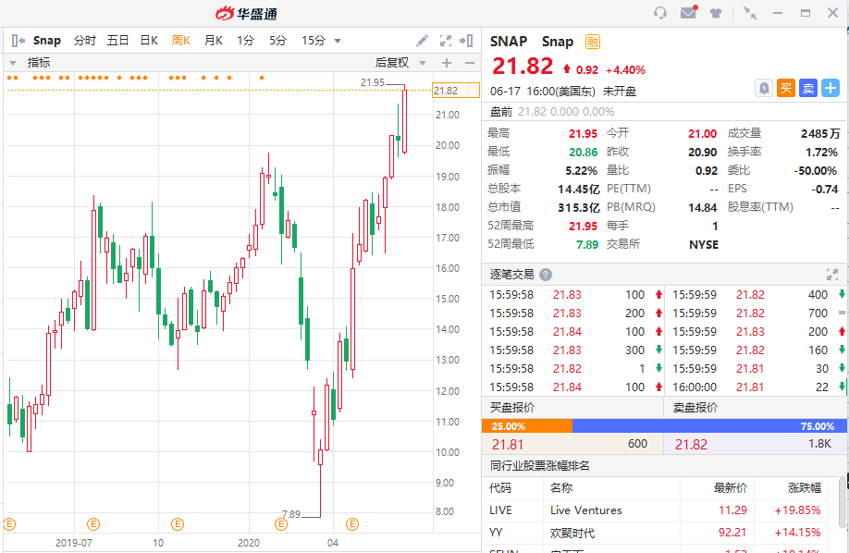Image resolution: width=849 pixels, height=553 pixels.
Task: Click earnings E marker near 2020
Action: pos(281,523)
